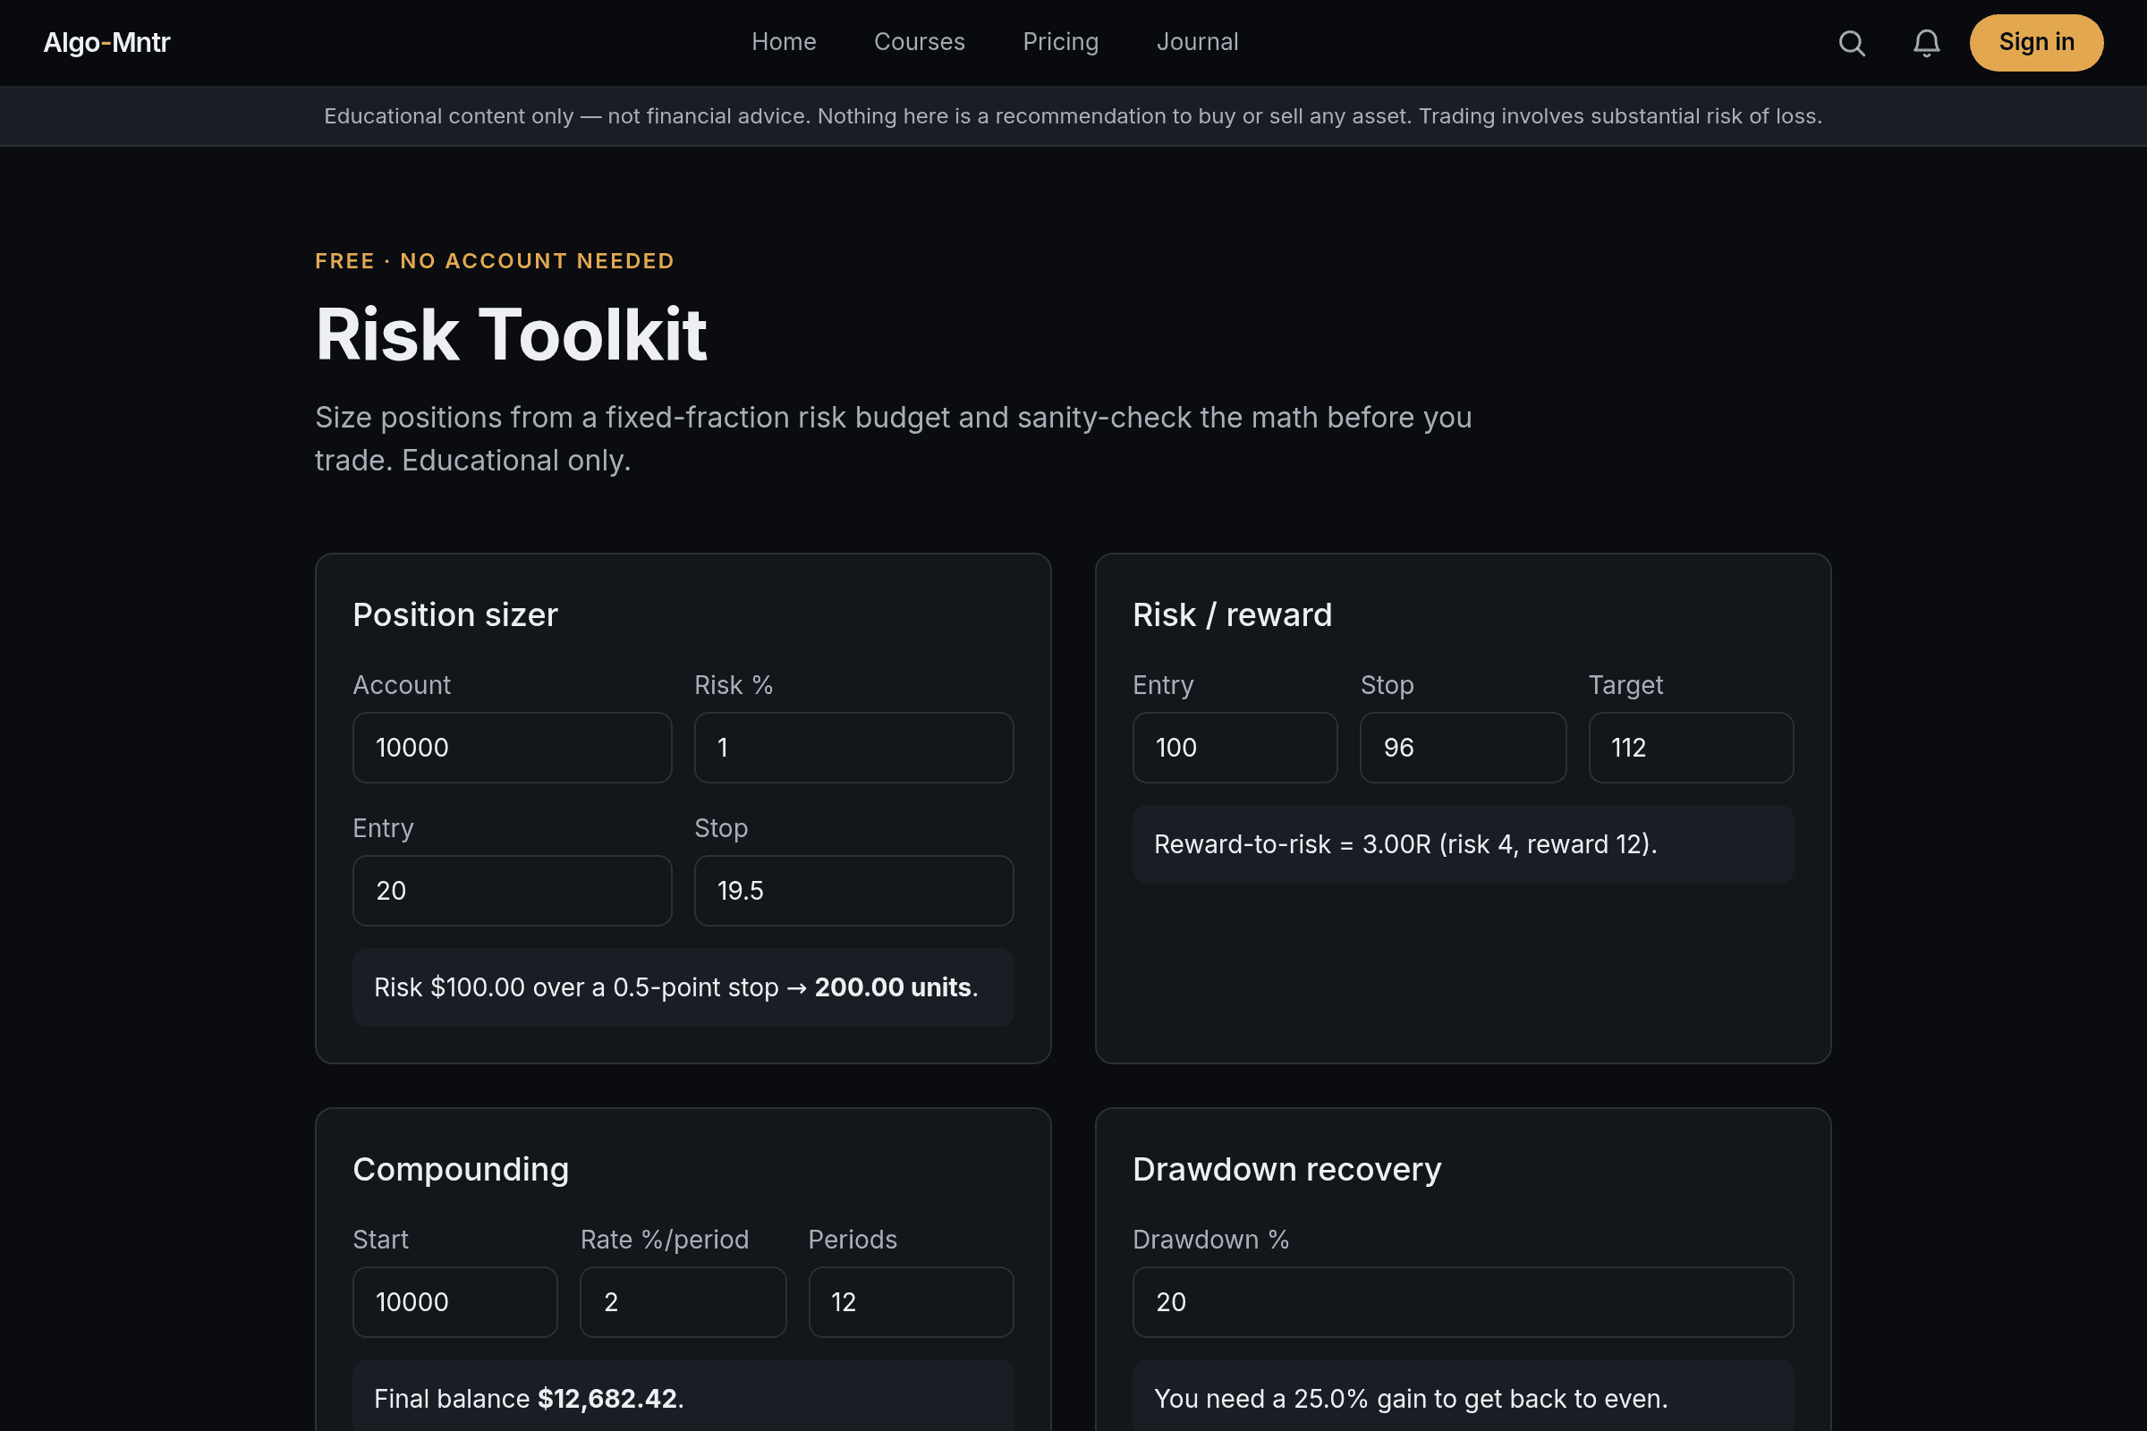Viewport: 2147px width, 1431px height.
Task: Focus Position sizer Account field
Action: [512, 748]
